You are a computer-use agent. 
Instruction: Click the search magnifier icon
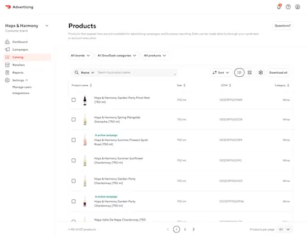(77, 72)
